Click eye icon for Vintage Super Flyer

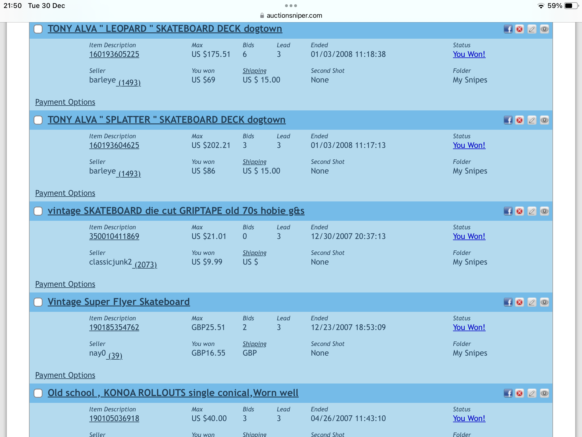(x=544, y=302)
